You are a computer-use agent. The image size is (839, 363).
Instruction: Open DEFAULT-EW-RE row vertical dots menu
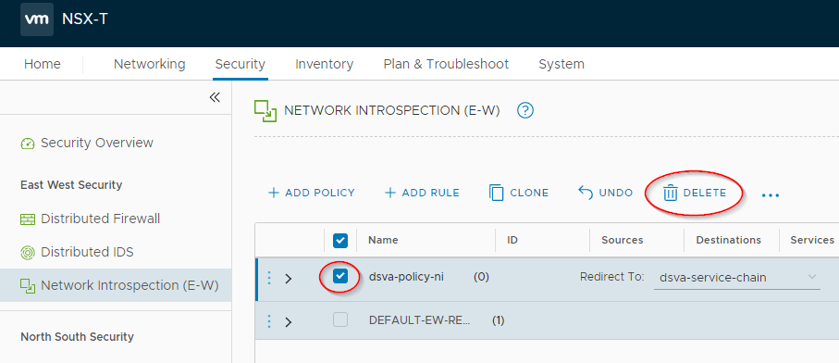(x=269, y=320)
